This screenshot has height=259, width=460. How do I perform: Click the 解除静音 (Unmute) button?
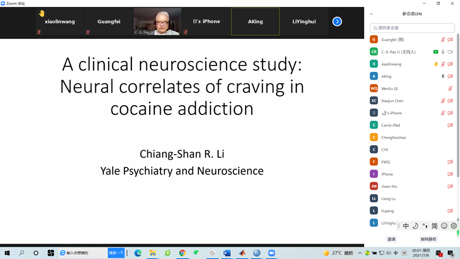(428, 239)
